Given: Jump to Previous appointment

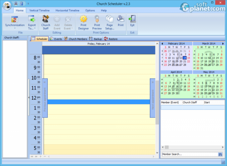Looking at the screenshot, I should 45,98.
